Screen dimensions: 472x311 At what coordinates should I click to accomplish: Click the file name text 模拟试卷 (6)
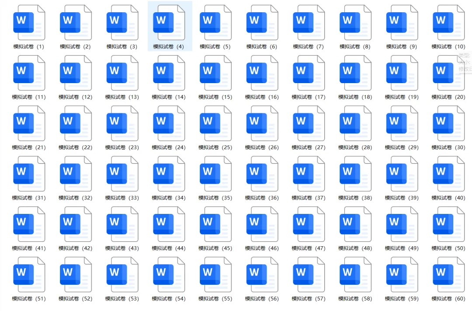click(262, 47)
